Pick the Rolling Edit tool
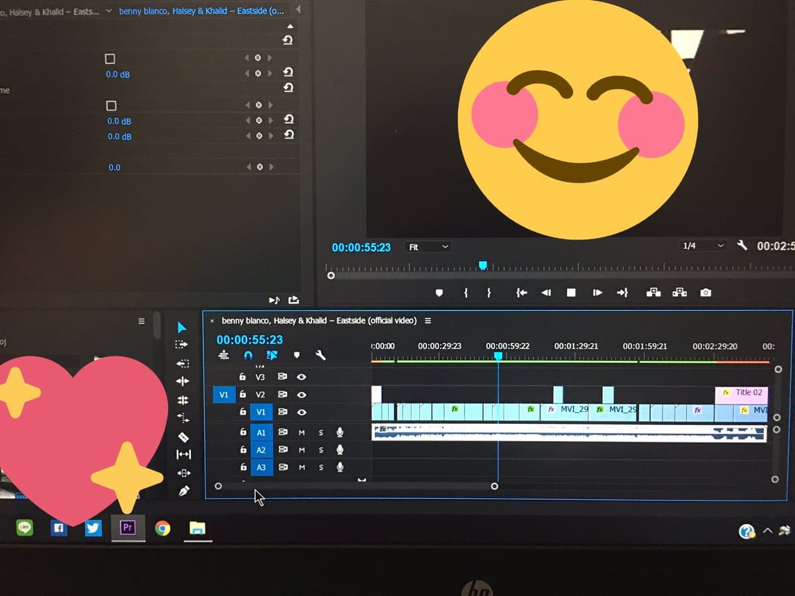Image resolution: width=795 pixels, height=596 pixels. tap(183, 400)
